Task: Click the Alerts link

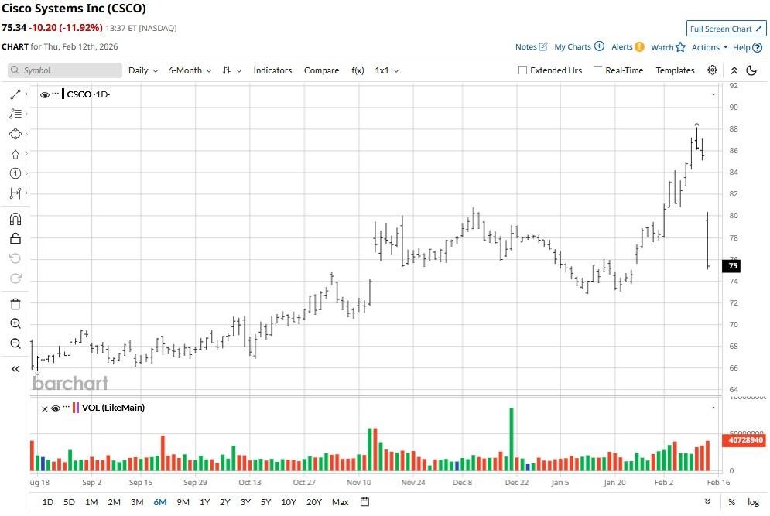Action: [x=621, y=46]
